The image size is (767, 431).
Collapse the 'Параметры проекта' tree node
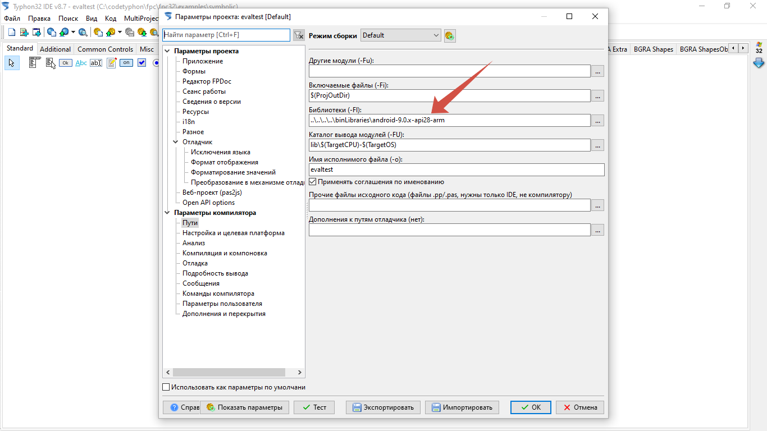point(167,51)
